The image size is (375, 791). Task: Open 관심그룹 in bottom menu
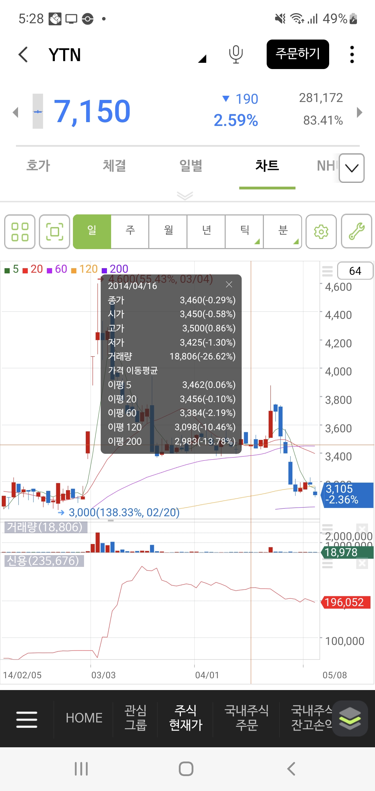(x=135, y=718)
